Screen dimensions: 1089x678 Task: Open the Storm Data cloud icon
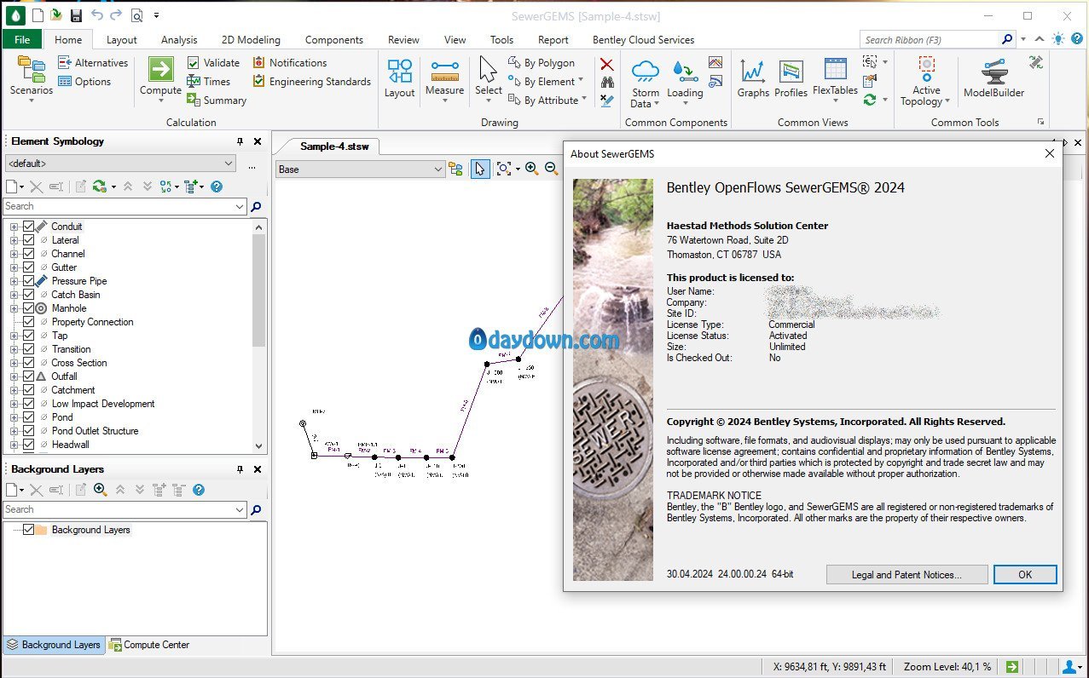[x=646, y=70]
